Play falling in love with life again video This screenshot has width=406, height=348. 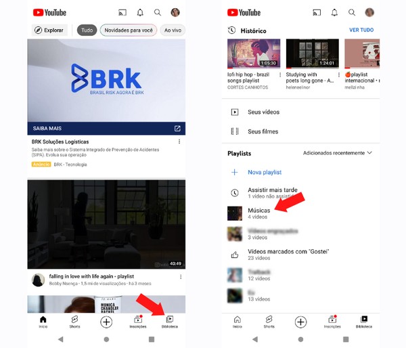pos(106,224)
